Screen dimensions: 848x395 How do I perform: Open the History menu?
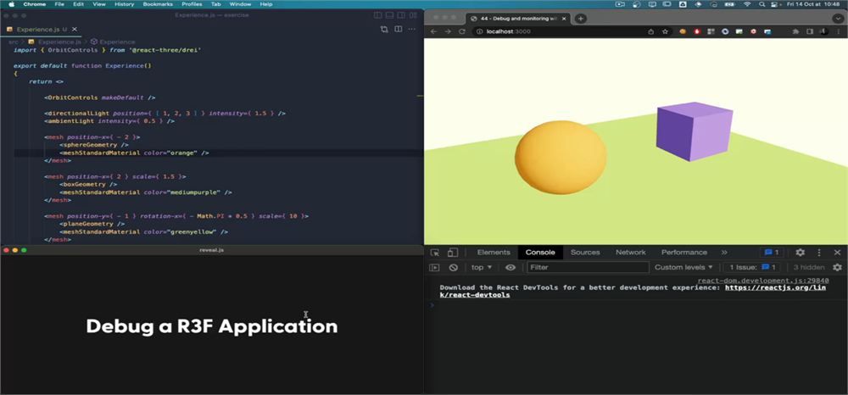125,3
